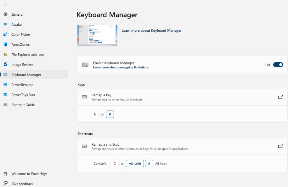Screen dimensions: 288x187
Task: Open Image Resizer via its icon
Action: [6, 64]
